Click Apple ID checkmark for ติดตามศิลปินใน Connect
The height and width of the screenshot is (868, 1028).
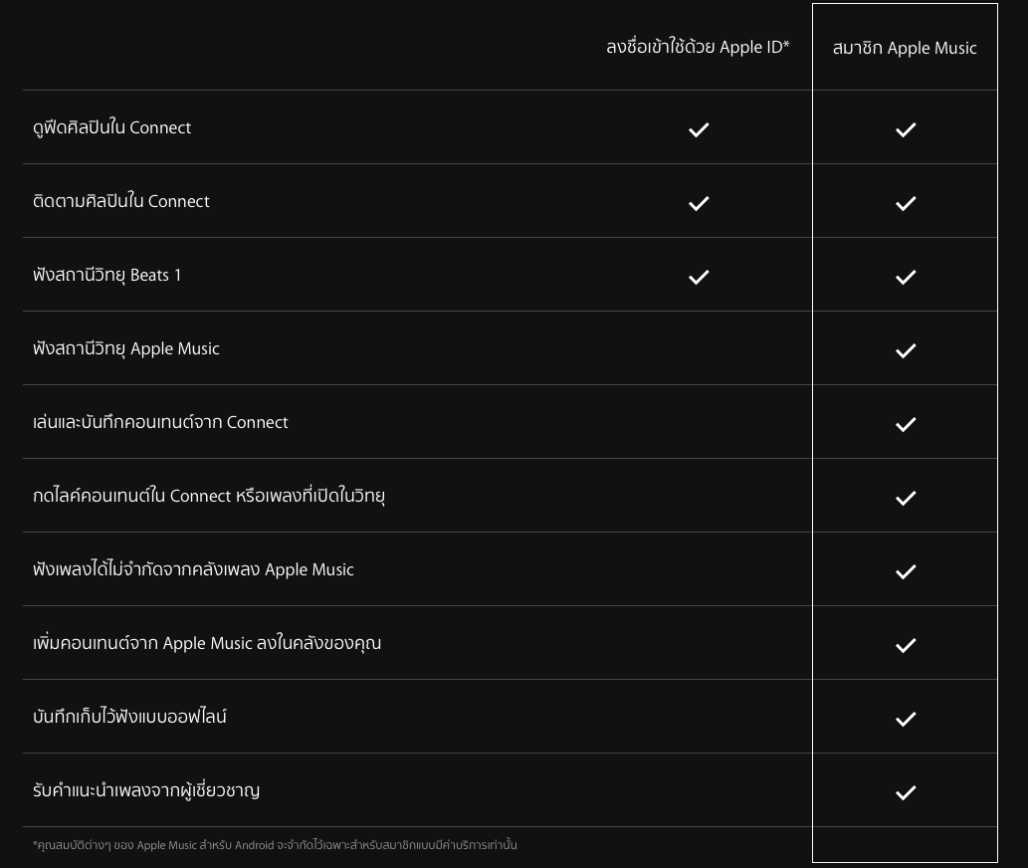pyautogui.click(x=699, y=203)
